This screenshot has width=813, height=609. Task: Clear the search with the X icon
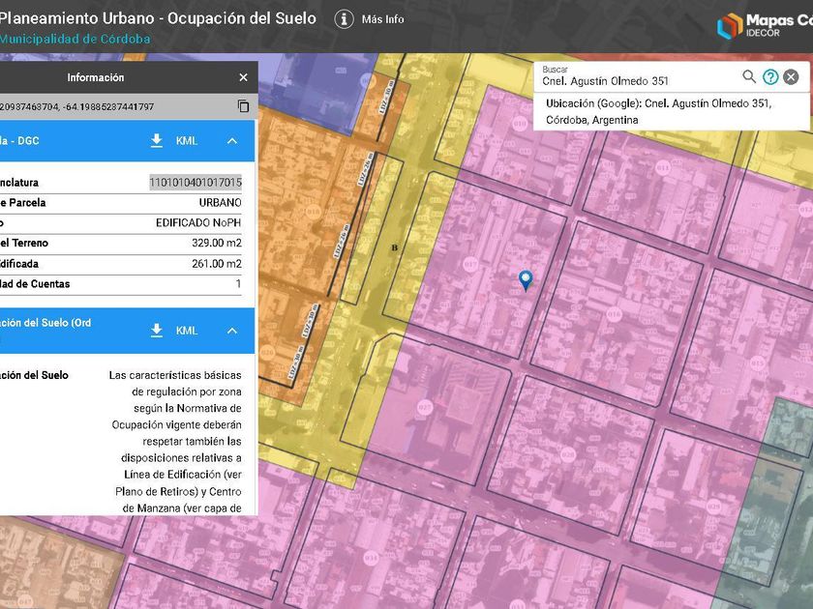point(791,77)
